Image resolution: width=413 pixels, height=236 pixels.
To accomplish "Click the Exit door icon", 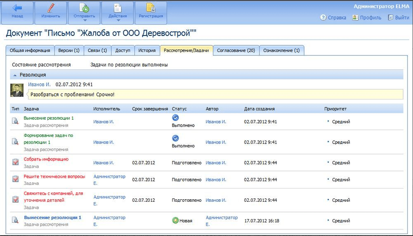I will (x=390, y=18).
